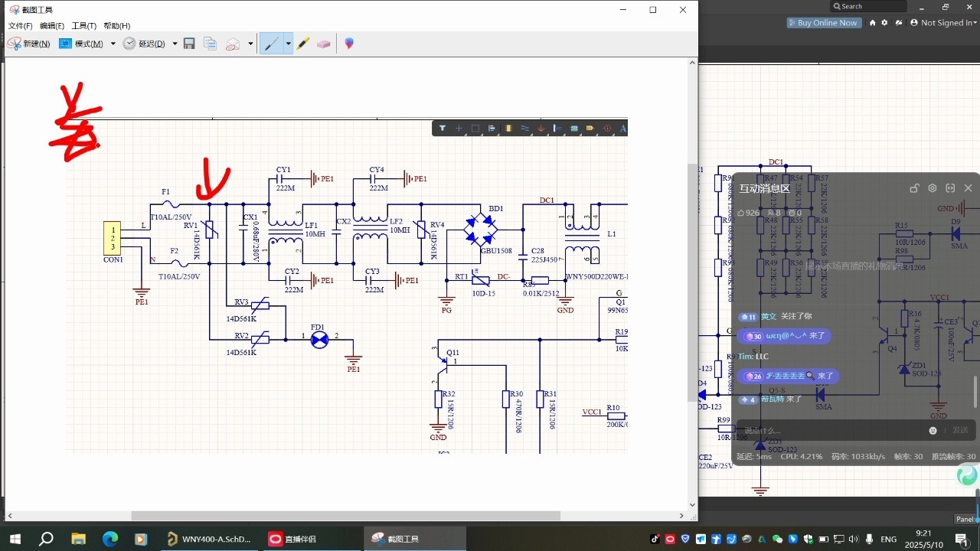Image resolution: width=980 pixels, height=551 pixels.
Task: Copy the snip using the copy icon
Action: (x=211, y=44)
